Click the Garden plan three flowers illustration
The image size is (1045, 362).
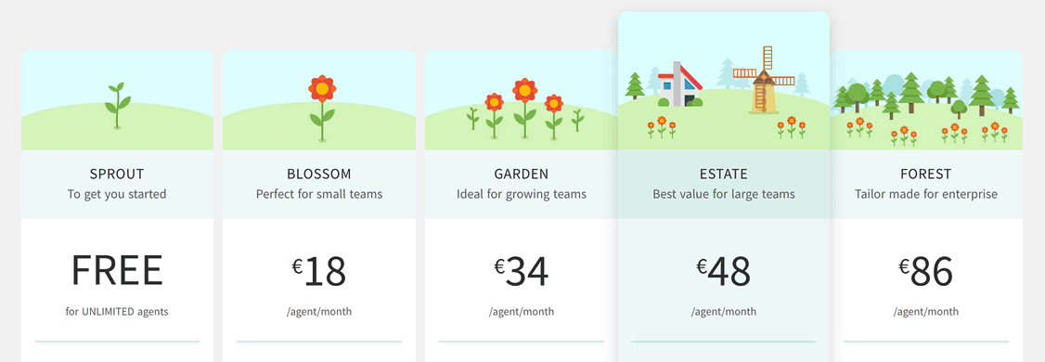[x=524, y=109]
